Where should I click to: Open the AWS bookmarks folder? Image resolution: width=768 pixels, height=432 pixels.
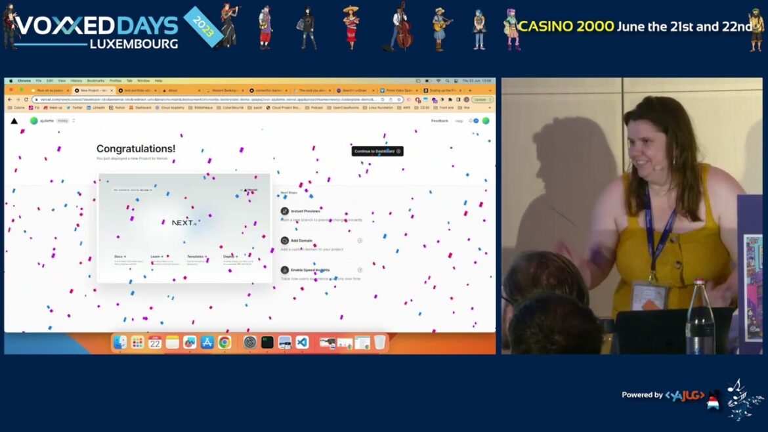pos(404,108)
